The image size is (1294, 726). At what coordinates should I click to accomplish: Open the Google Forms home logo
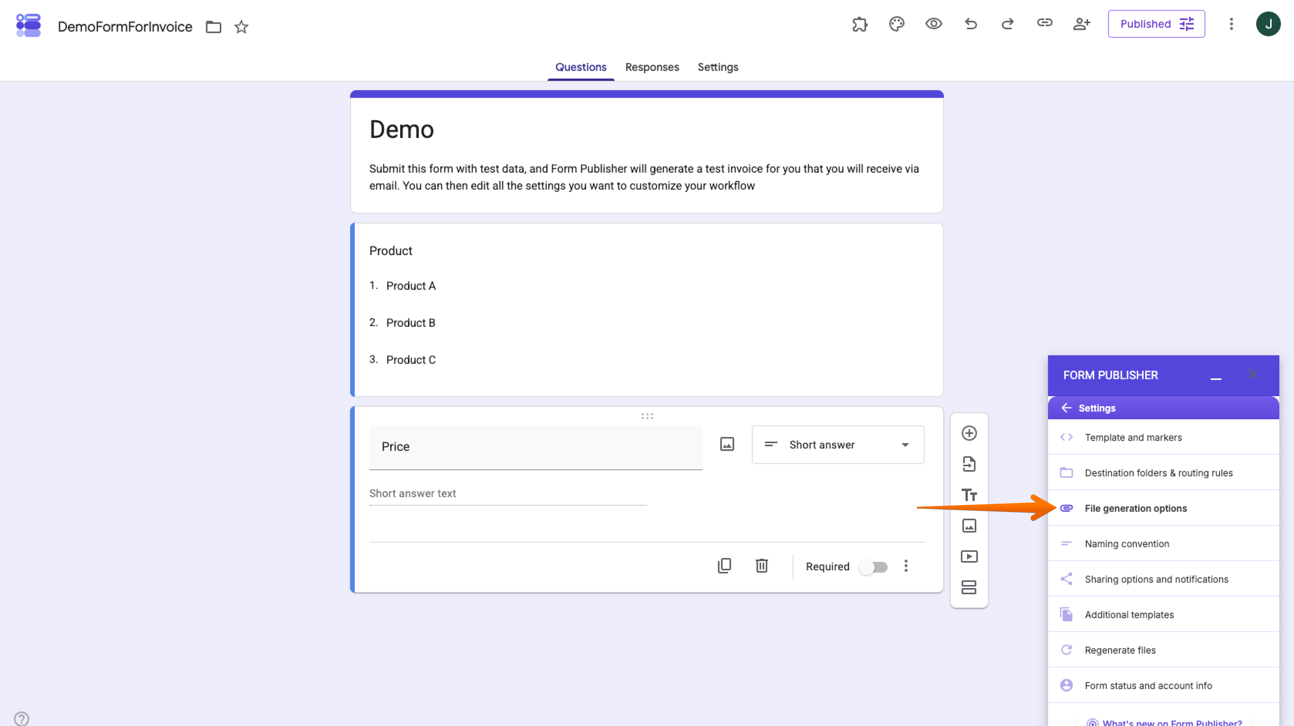click(28, 25)
